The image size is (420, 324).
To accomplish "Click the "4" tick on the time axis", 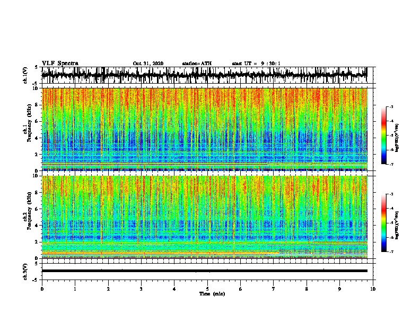I will (174, 289).
